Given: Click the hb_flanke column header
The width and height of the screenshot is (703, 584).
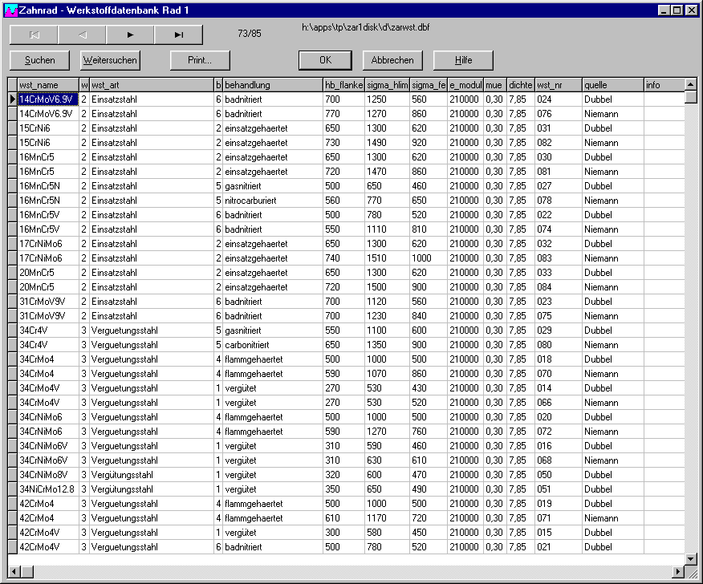Looking at the screenshot, I should [344, 85].
